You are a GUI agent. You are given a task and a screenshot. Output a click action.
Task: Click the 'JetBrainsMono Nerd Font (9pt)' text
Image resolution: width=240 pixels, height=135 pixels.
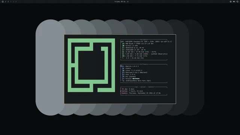tap(138, 81)
